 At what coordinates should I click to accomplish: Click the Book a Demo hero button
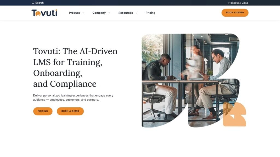[x=70, y=111]
